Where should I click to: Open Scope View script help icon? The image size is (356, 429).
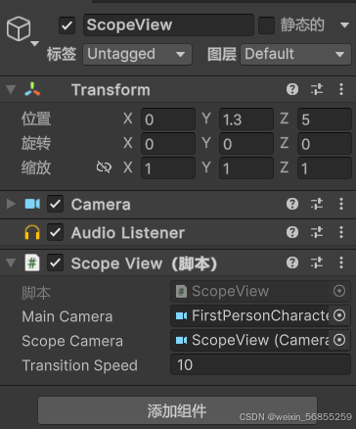tap(292, 262)
